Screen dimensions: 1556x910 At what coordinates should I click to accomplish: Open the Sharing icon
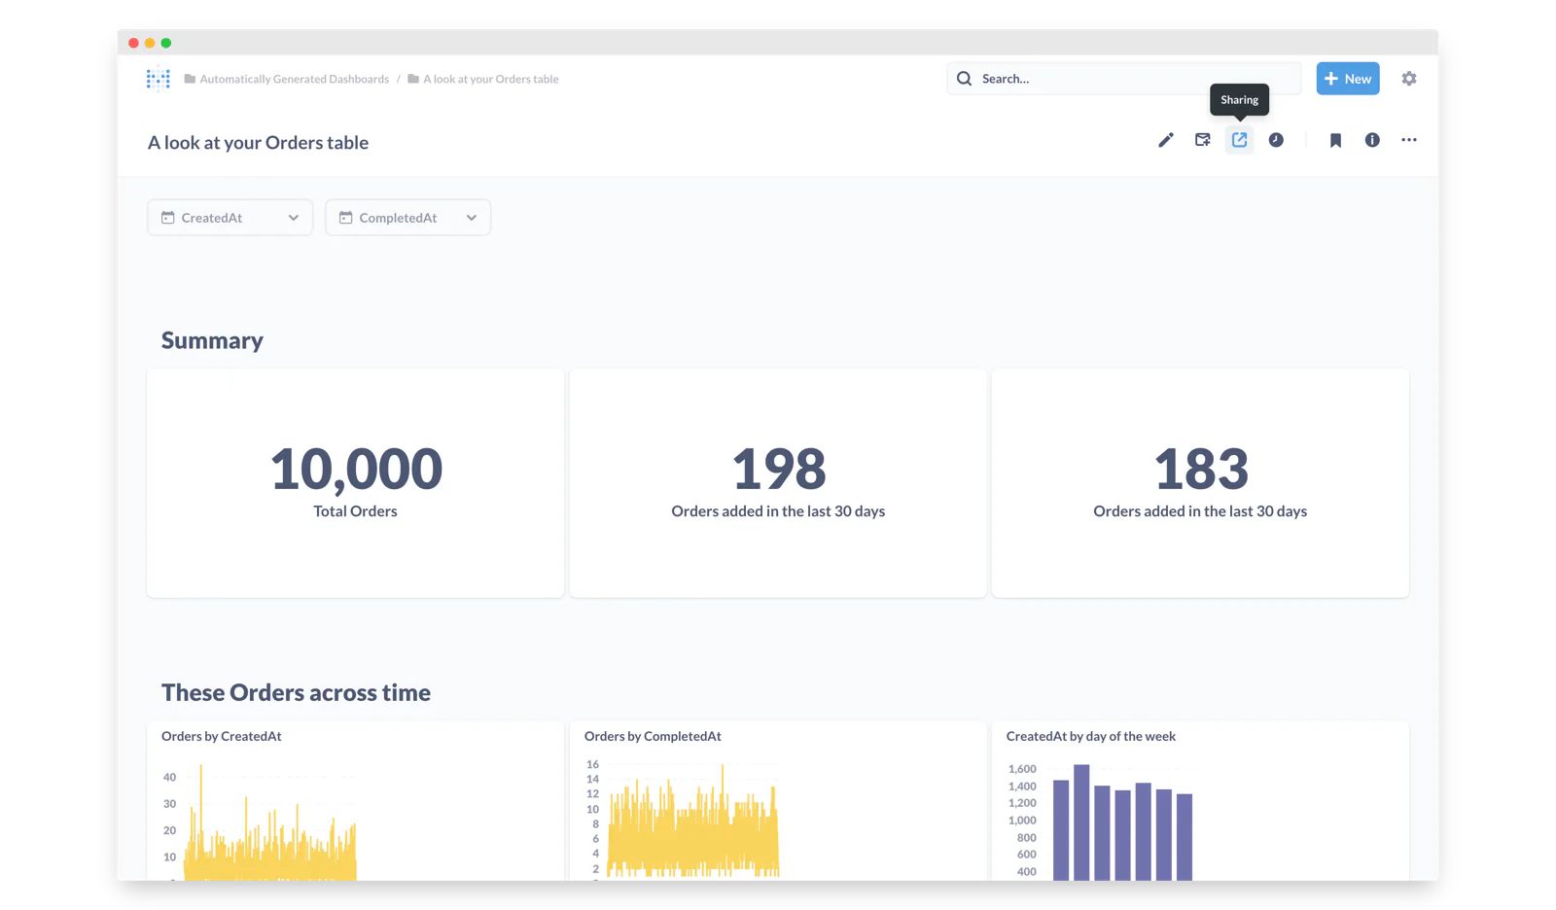[1239, 140]
